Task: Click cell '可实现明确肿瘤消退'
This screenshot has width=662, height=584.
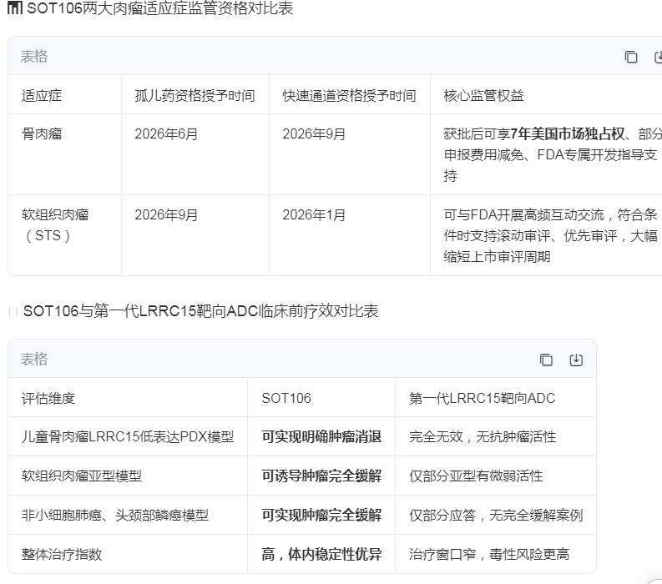Action: (321, 436)
